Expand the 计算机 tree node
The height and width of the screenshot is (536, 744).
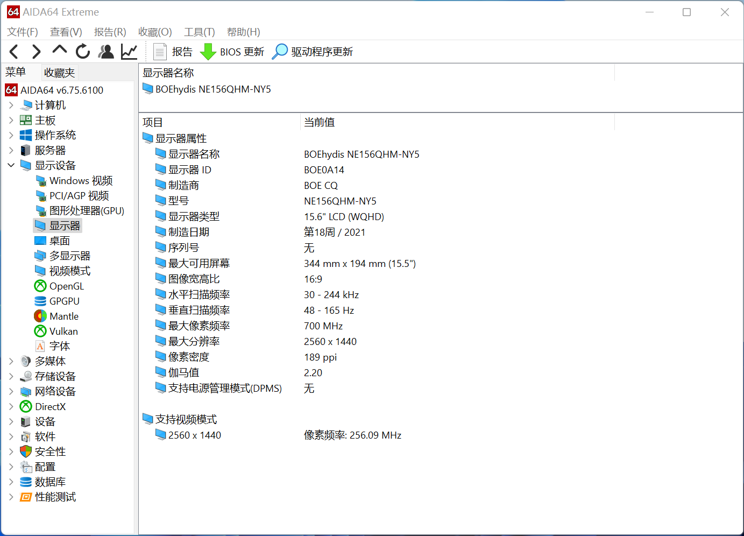11,105
